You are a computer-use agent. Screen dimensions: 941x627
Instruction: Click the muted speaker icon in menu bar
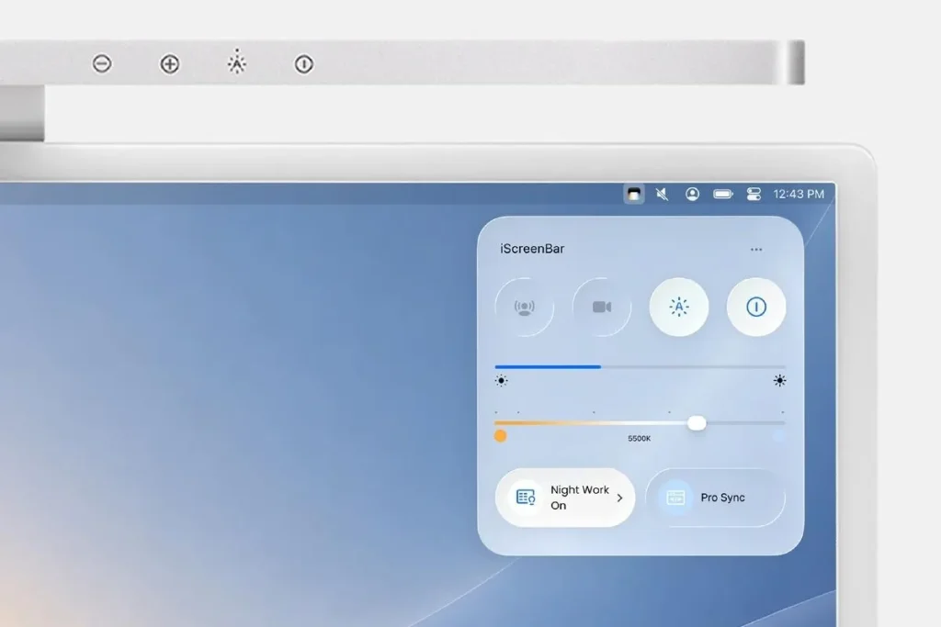662,195
